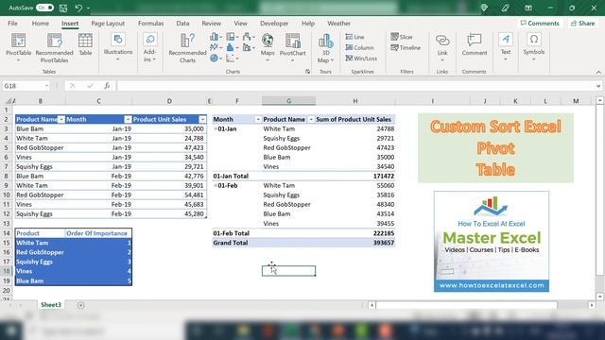Open the Charts dialog launcher

[307, 72]
